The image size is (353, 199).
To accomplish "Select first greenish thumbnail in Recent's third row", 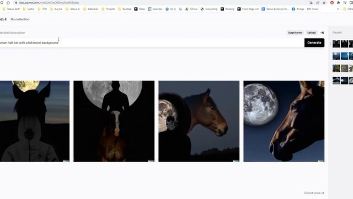I will [x=336, y=68].
